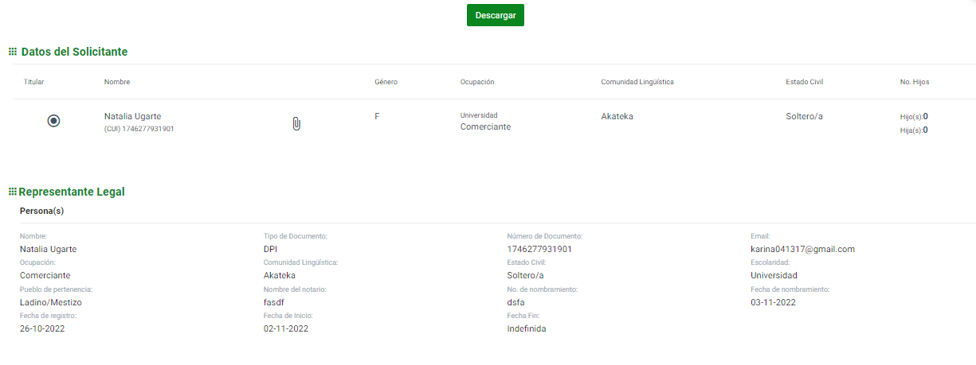Click the Fecha de nombramiento value 03-11-2022

click(x=773, y=302)
